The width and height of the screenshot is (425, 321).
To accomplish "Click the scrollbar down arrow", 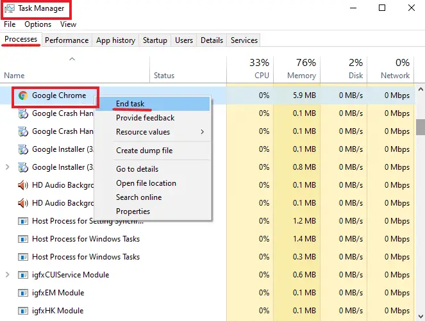I will [x=421, y=316].
